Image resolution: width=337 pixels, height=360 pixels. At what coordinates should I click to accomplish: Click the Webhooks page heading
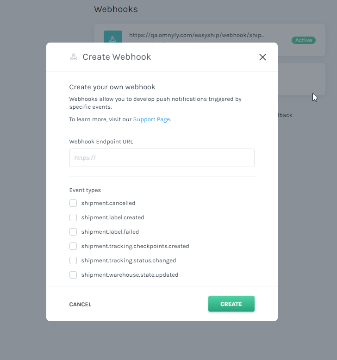tap(116, 9)
